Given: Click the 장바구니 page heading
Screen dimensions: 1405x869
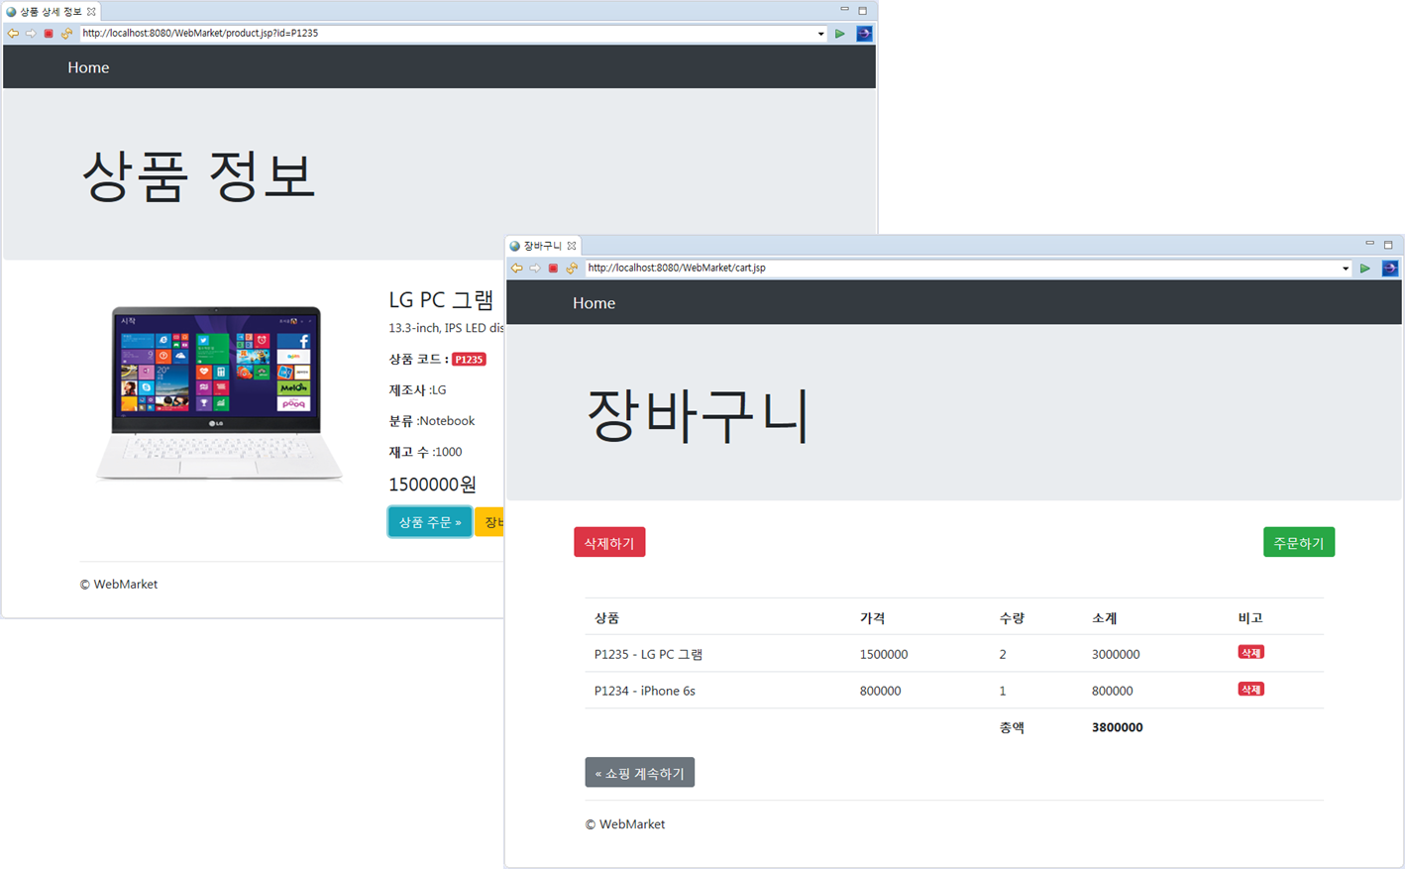Looking at the screenshot, I should tap(698, 416).
